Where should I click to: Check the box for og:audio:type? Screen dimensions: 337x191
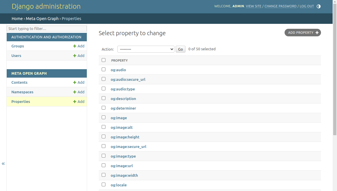pyautogui.click(x=104, y=88)
